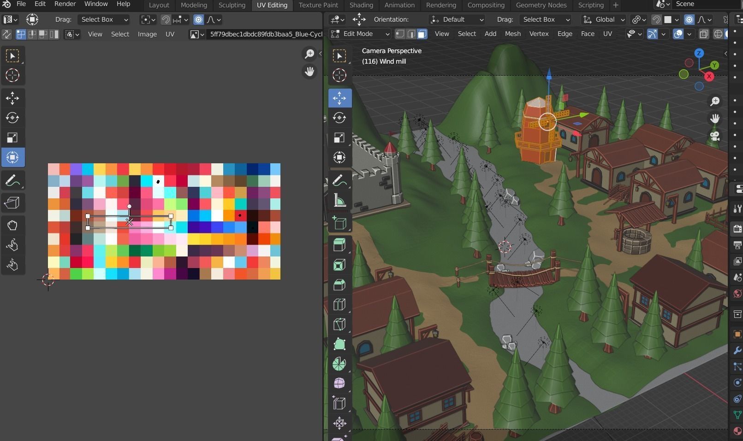Enable UV edge selection mode
This screenshot has width=743, height=441.
pyautogui.click(x=32, y=34)
